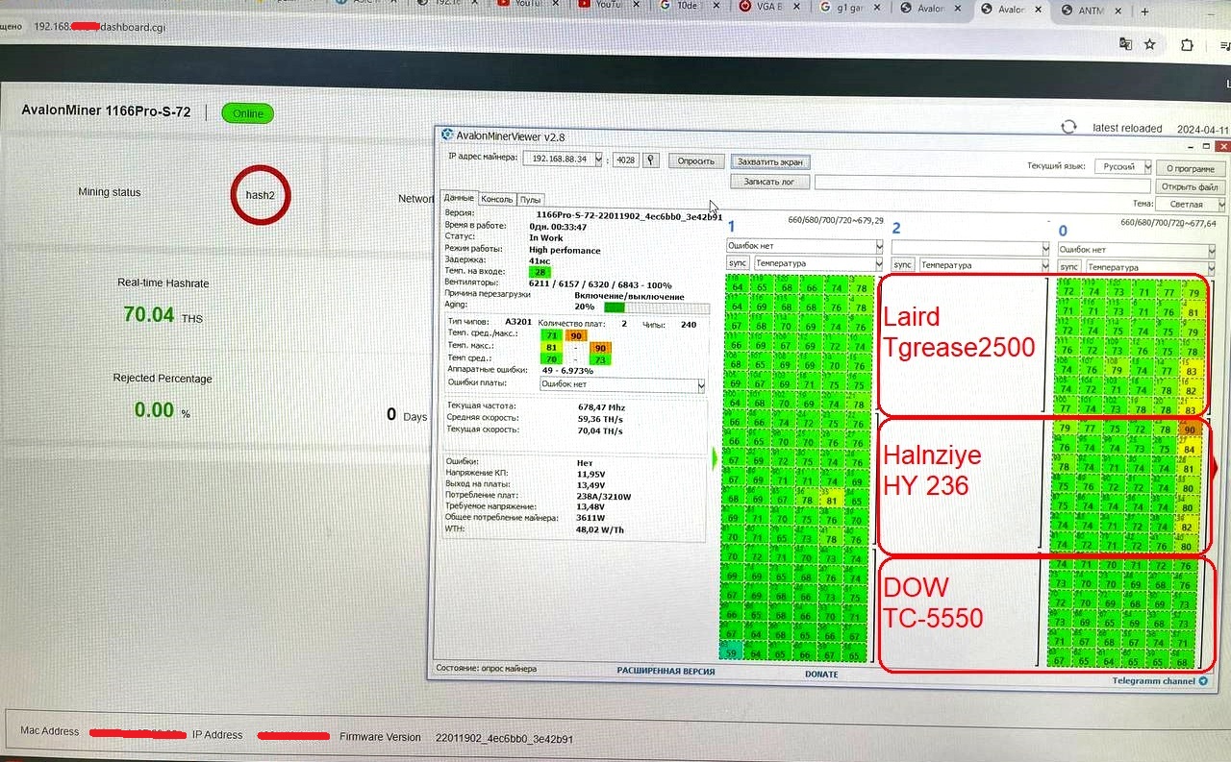
Task: Bookmark this page with the star icon
Action: click(1149, 44)
